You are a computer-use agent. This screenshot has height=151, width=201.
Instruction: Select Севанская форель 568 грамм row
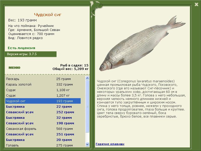43,129
